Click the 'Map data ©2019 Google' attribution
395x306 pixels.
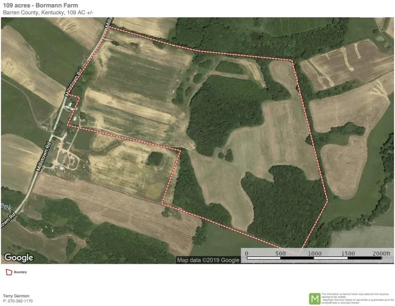(208, 260)
